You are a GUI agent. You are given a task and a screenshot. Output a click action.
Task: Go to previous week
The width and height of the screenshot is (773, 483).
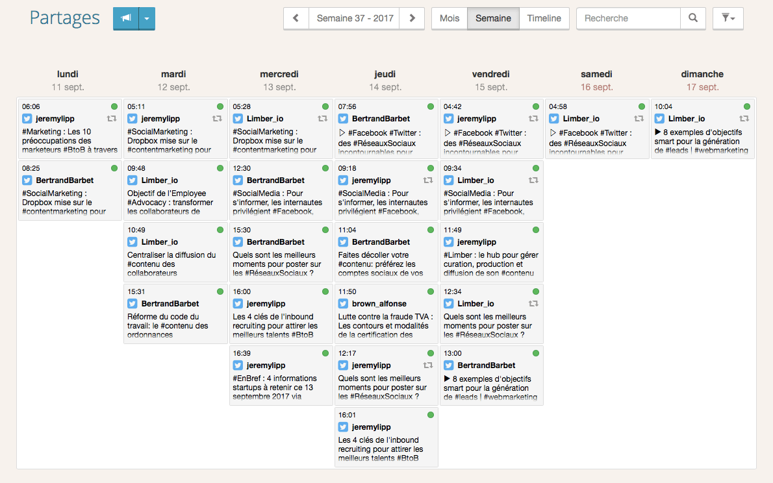click(x=296, y=18)
